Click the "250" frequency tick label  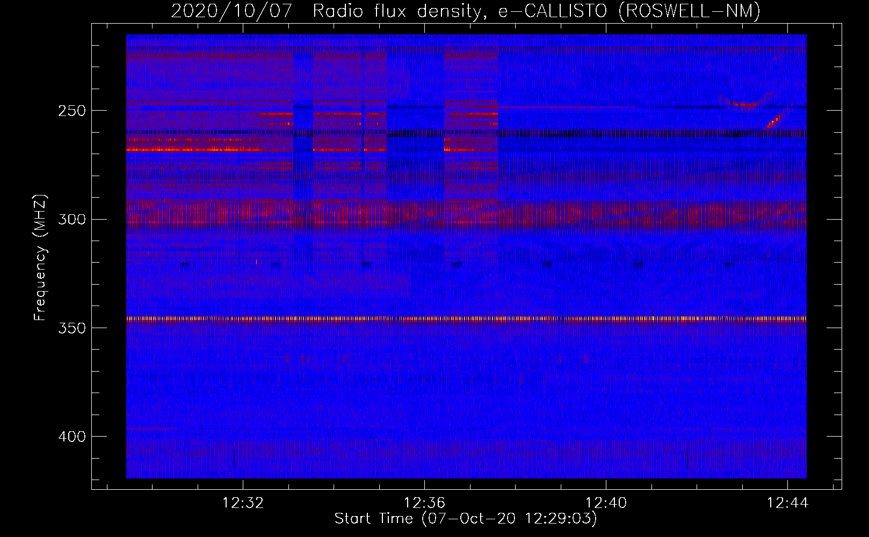pos(72,111)
